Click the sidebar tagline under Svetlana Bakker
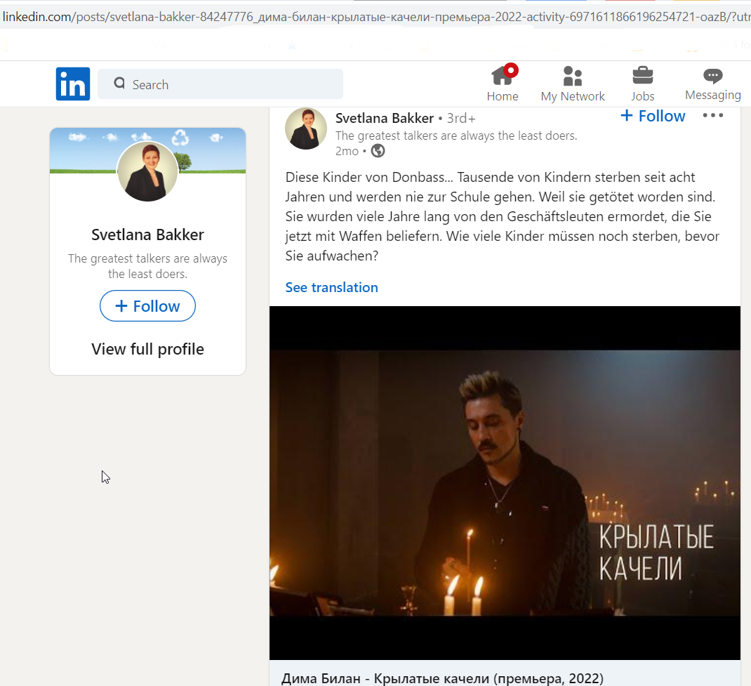The width and height of the screenshot is (751, 686). (x=147, y=266)
